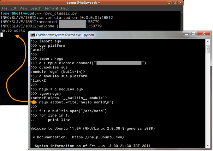Open the File menu in Ubuntu terminal
213x151 pixels.
click(x=5, y=8)
